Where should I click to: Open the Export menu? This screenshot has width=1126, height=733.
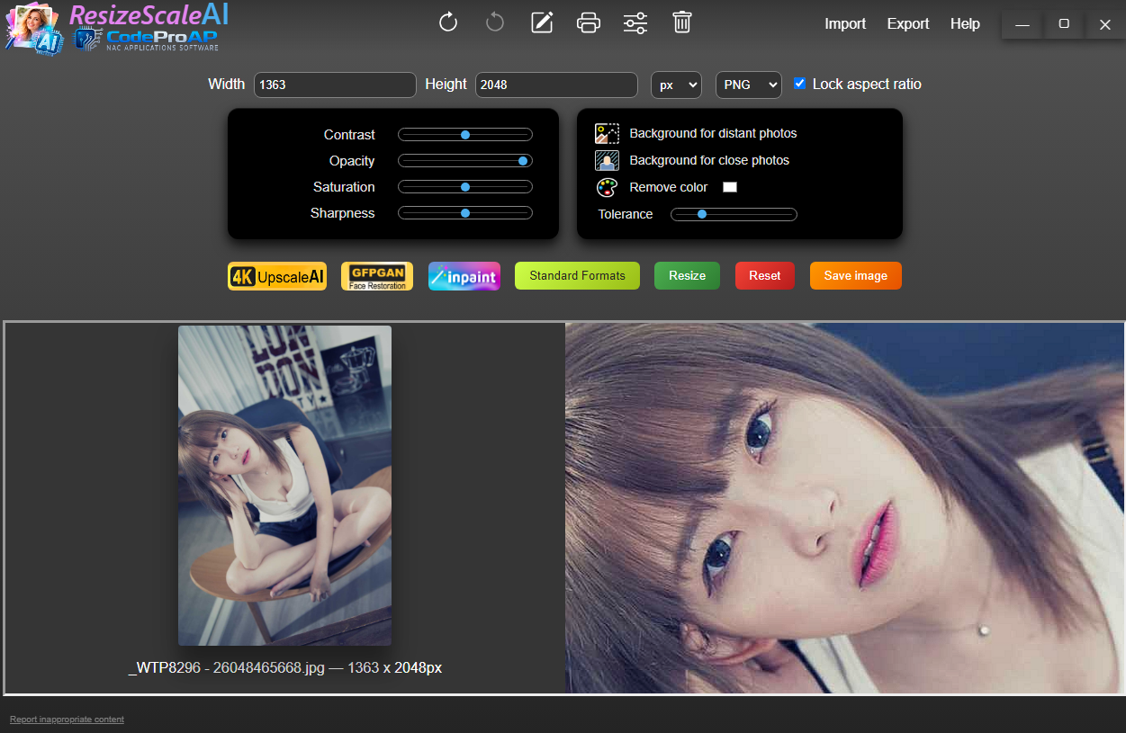coord(907,24)
